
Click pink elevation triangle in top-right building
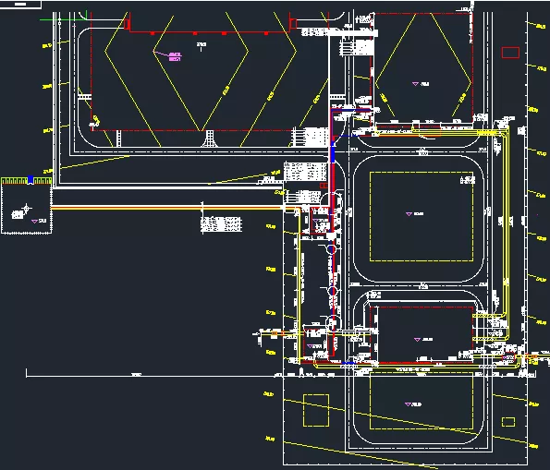tap(415, 84)
